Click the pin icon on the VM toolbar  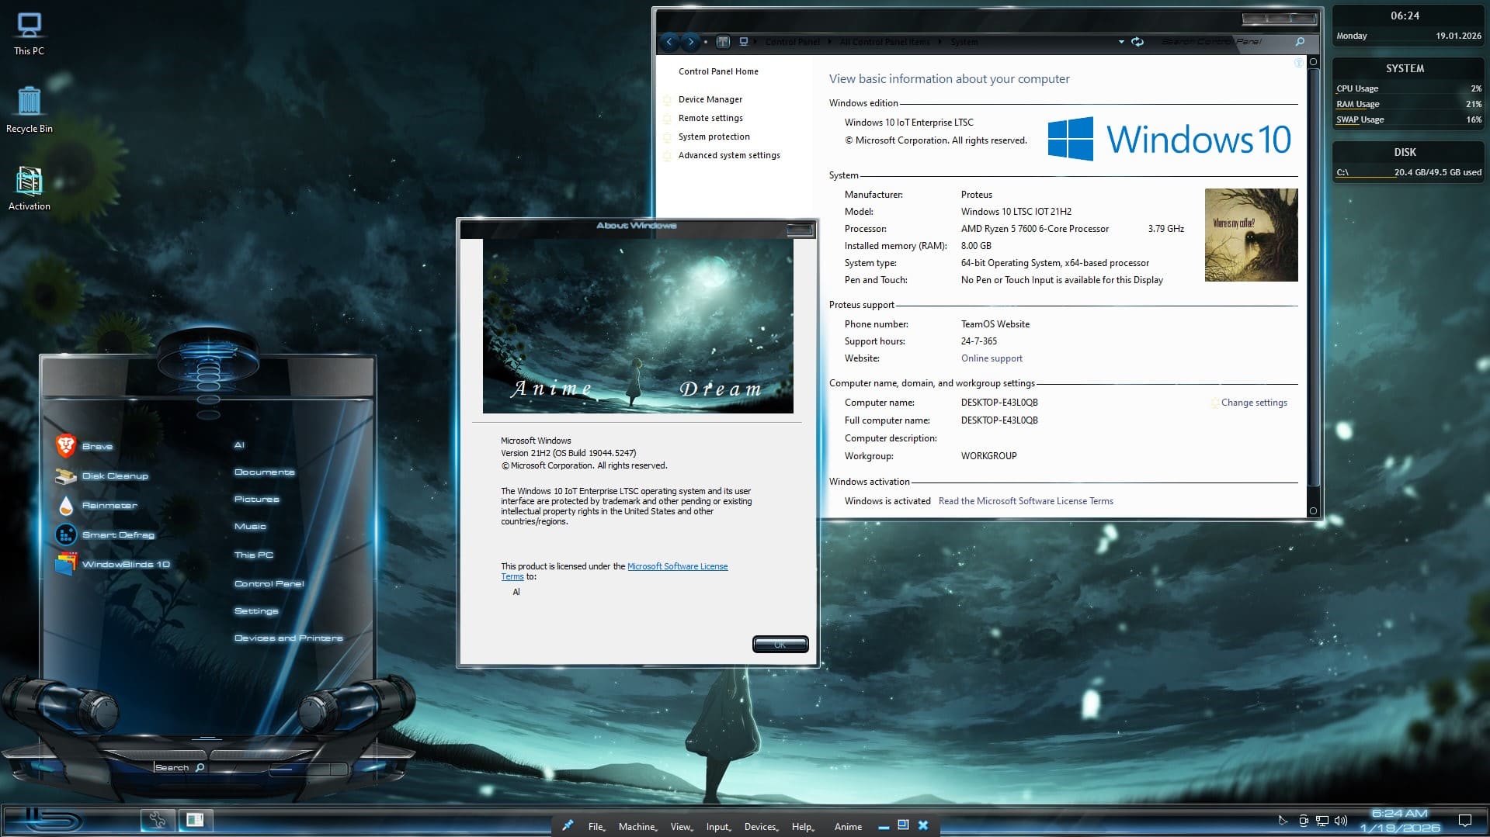[x=568, y=825]
